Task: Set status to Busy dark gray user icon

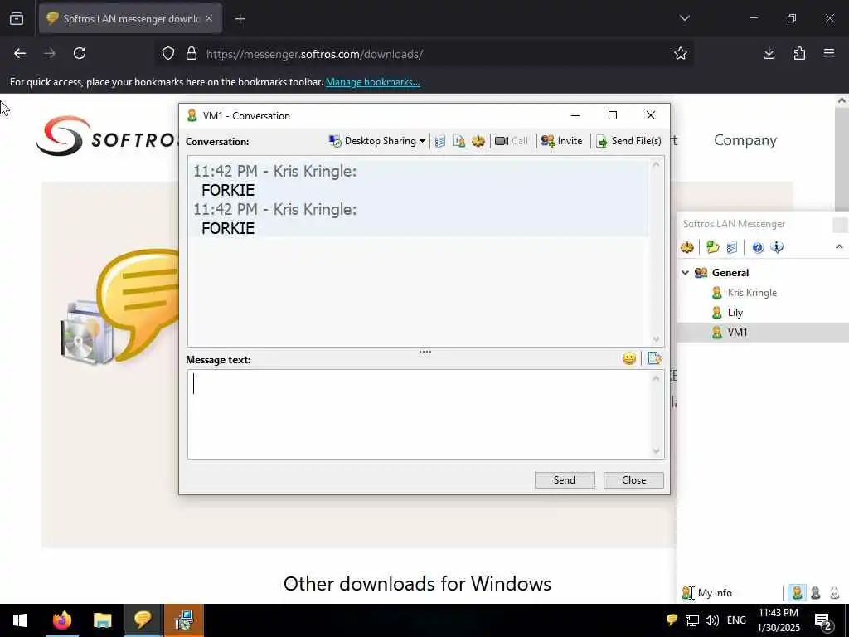Action: point(816,592)
